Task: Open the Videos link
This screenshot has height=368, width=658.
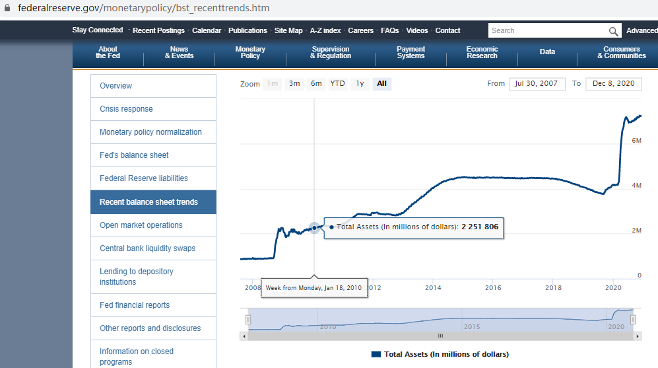Action: 416,30
